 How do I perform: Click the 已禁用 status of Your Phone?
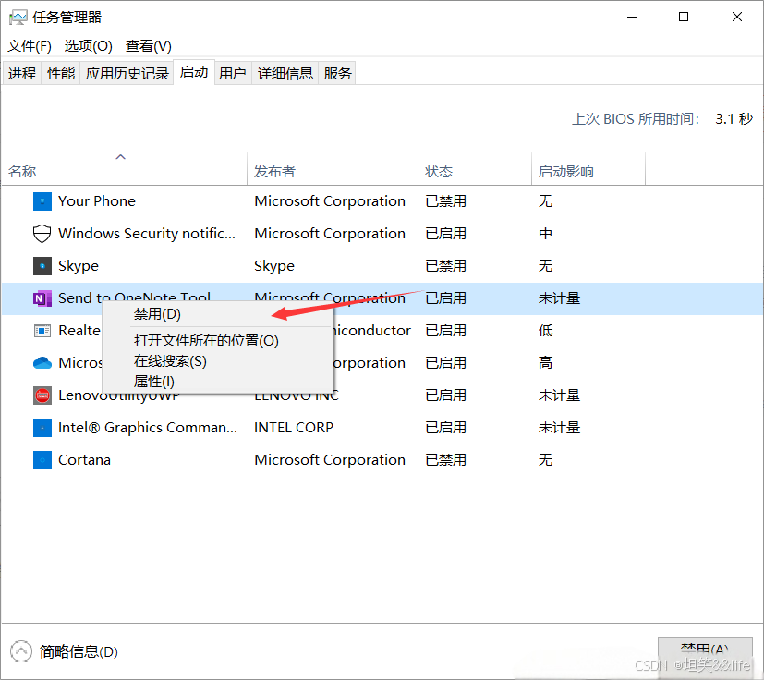coord(446,201)
